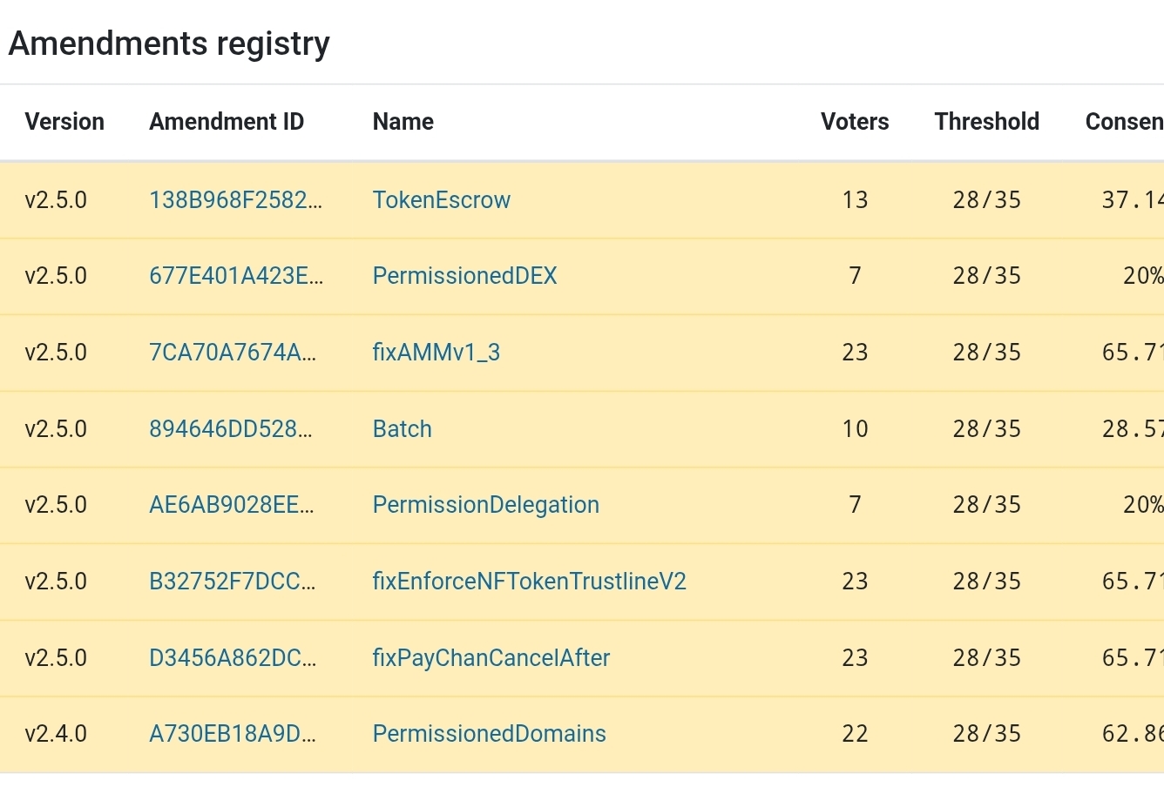Viewport: 1164px width, 787px height.
Task: Open amendment ID 7CA70A7674A… link
Action: [233, 353]
